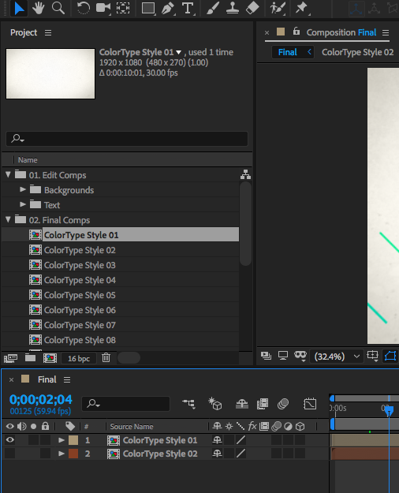Viewport: 399px width, 493px height.
Task: Select the Rotation tool
Action: pyautogui.click(x=84, y=8)
